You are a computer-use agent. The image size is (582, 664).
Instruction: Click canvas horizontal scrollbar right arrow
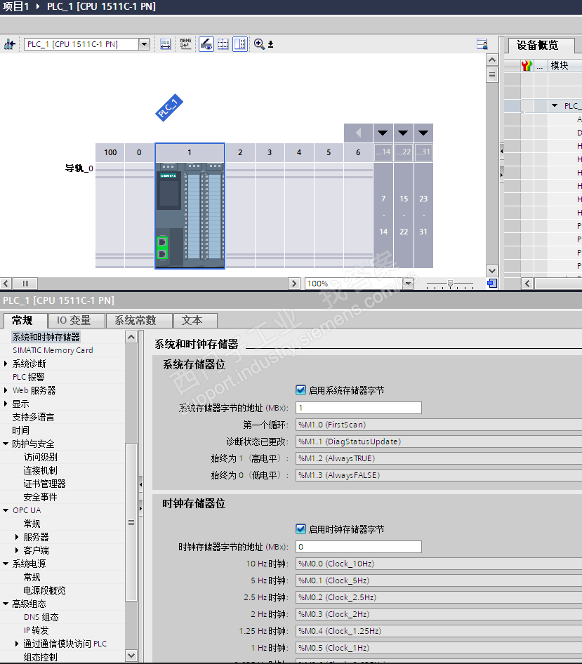click(294, 284)
